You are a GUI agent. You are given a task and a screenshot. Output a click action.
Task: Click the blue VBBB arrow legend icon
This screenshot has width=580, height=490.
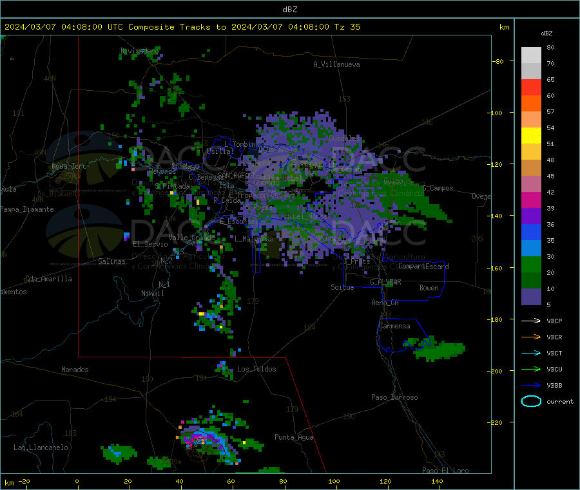coord(531,386)
